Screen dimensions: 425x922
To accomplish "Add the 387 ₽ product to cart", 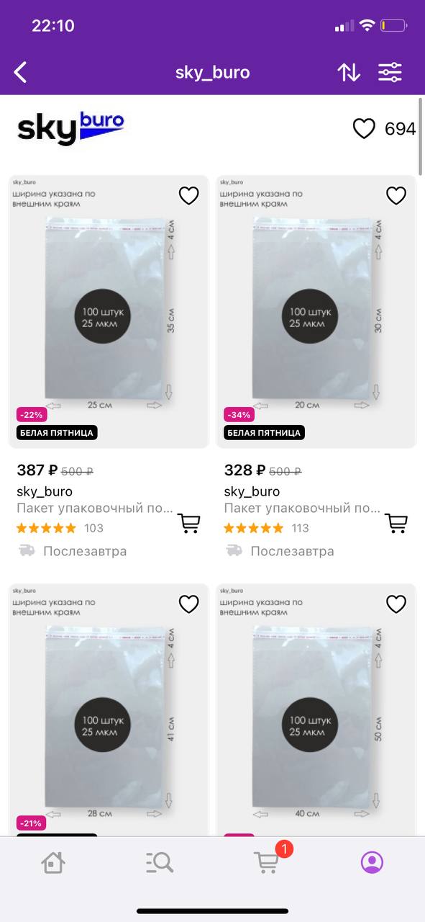I will (x=188, y=523).
